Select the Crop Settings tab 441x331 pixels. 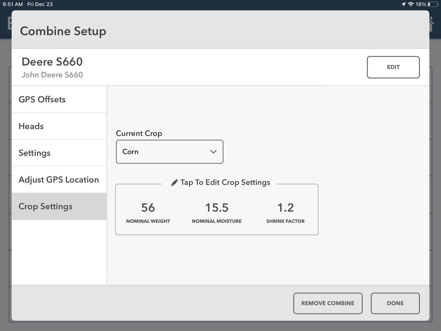[59, 206]
